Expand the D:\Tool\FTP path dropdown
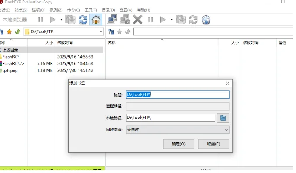The width and height of the screenshot is (296, 173). point(101,31)
